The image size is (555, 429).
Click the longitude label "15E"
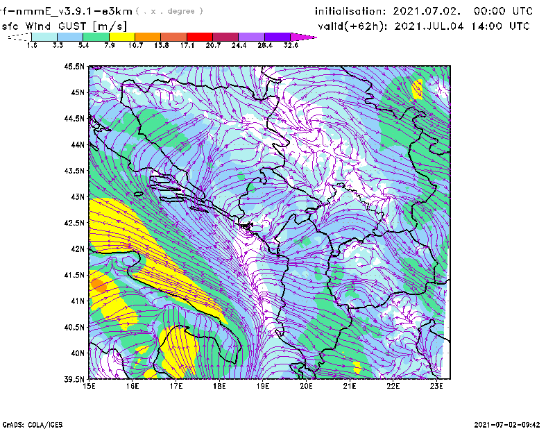click(89, 386)
